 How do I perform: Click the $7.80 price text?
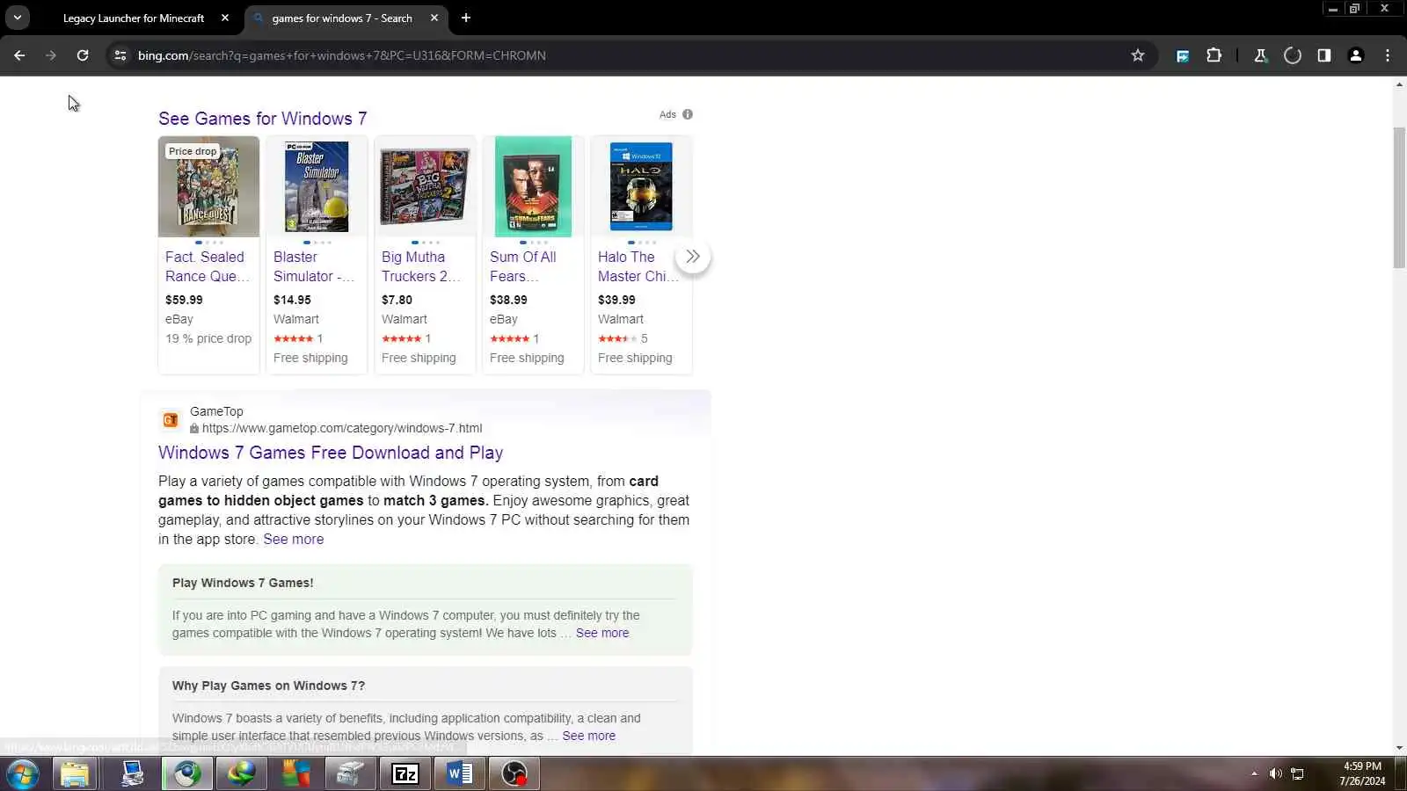click(x=397, y=300)
